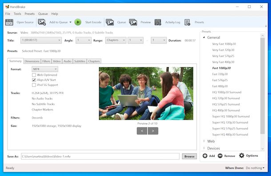Viewport: 271px width, 176px height.
Task: Open the Range Chapters dropdown
Action: pos(116,40)
